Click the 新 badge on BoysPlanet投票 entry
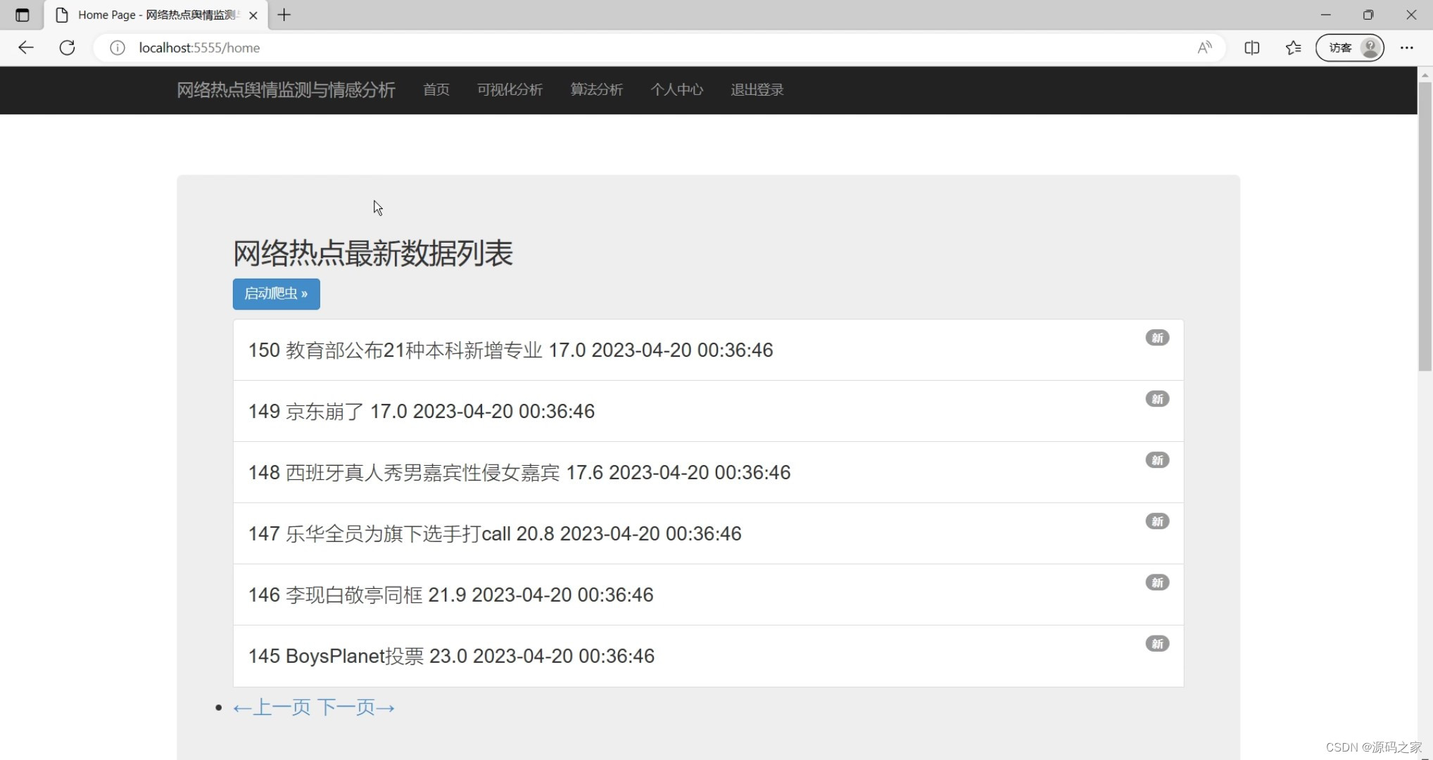Screen dimensions: 1433x760 point(1157,643)
